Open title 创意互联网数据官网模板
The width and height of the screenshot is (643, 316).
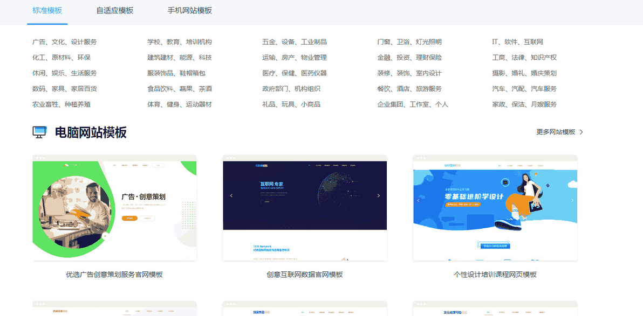pyautogui.click(x=305, y=274)
